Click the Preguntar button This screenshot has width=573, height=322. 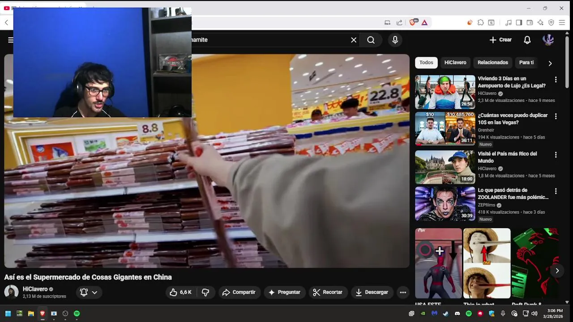[285, 292]
